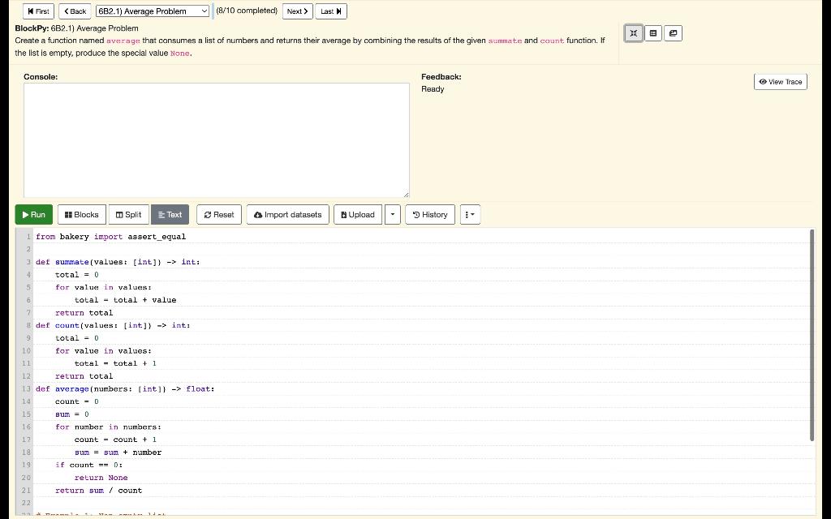Image resolution: width=831 pixels, height=519 pixels.
Task: Click the 'total = total + value' line
Action: 125,300
